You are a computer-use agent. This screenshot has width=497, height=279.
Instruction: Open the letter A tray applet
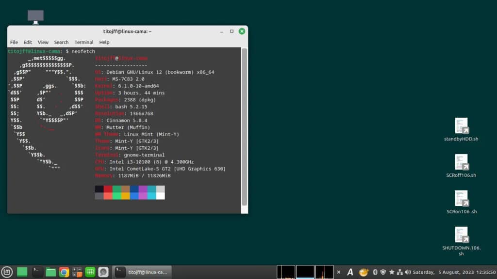point(350,272)
